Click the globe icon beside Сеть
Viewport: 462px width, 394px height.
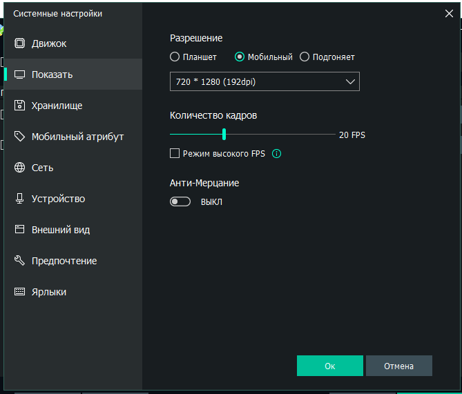19,168
